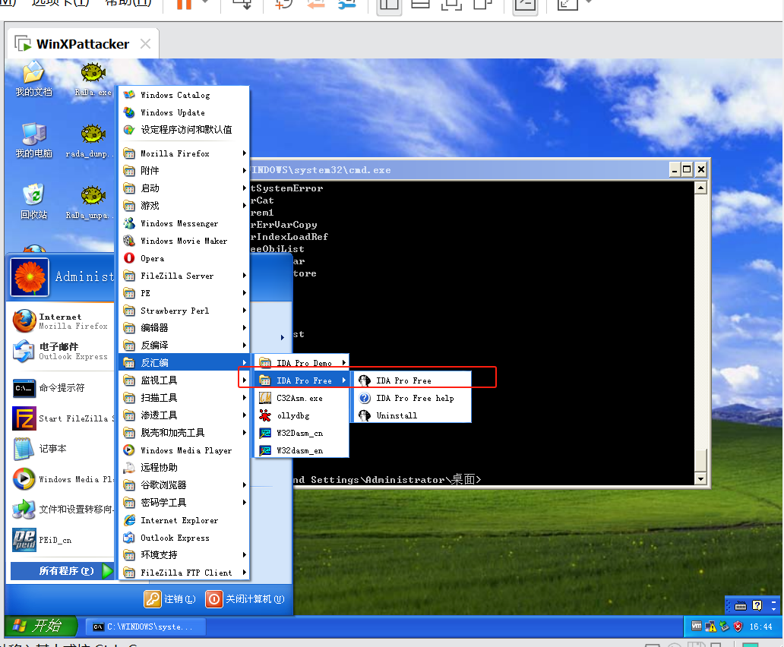Expand the Strawberry Perl folder
Screen dimensions: 784x647
click(184, 311)
